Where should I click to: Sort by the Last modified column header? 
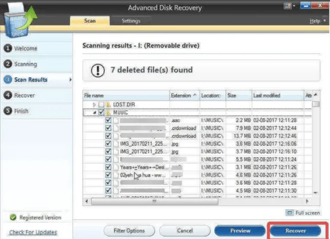pyautogui.click(x=277, y=96)
